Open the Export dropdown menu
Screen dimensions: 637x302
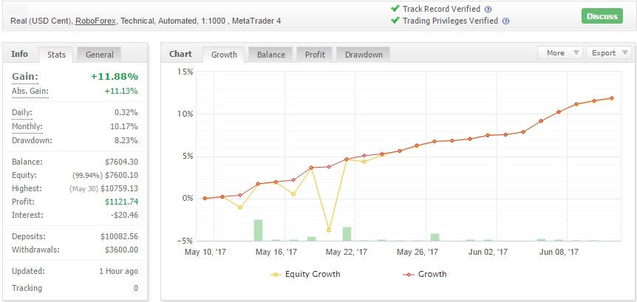[609, 53]
